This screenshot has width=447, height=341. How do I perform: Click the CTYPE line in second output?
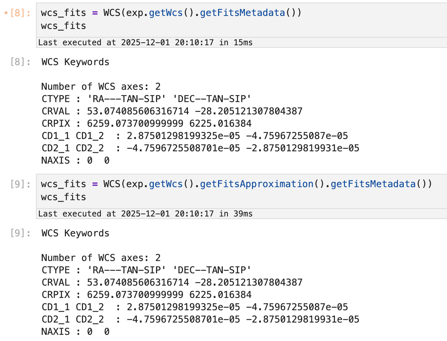pos(146,270)
